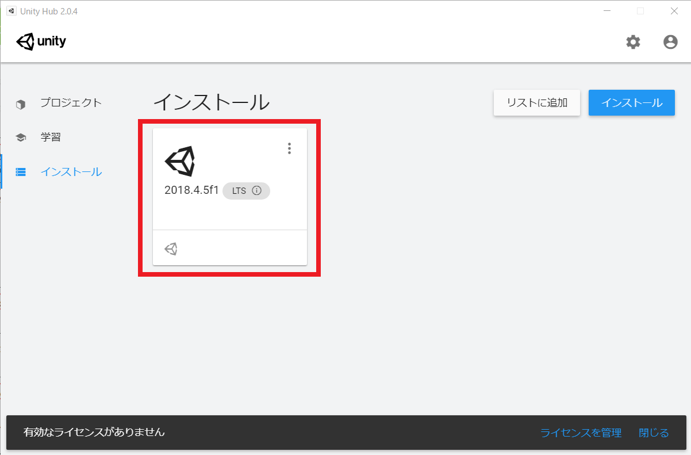The image size is (691, 455).
Task: Click the graduation cap icon beside 学習
Action: (x=21, y=137)
